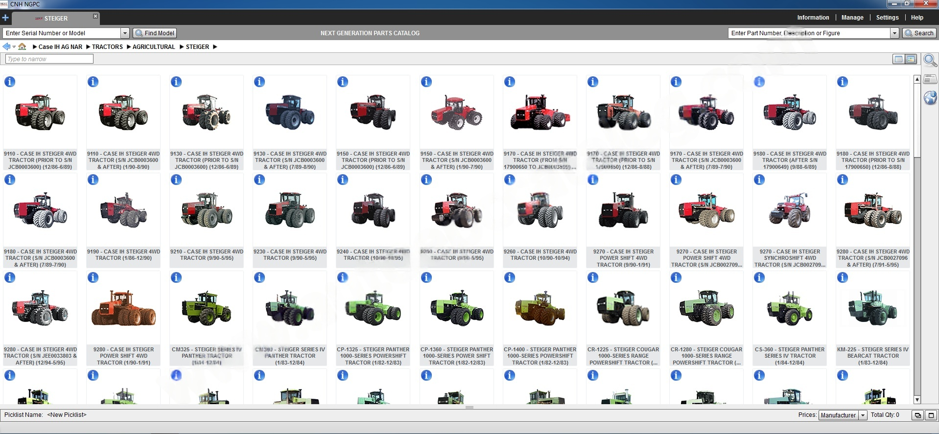Click the magnifying glass icon in right sidebar
This screenshot has width=939, height=434.
pyautogui.click(x=930, y=61)
